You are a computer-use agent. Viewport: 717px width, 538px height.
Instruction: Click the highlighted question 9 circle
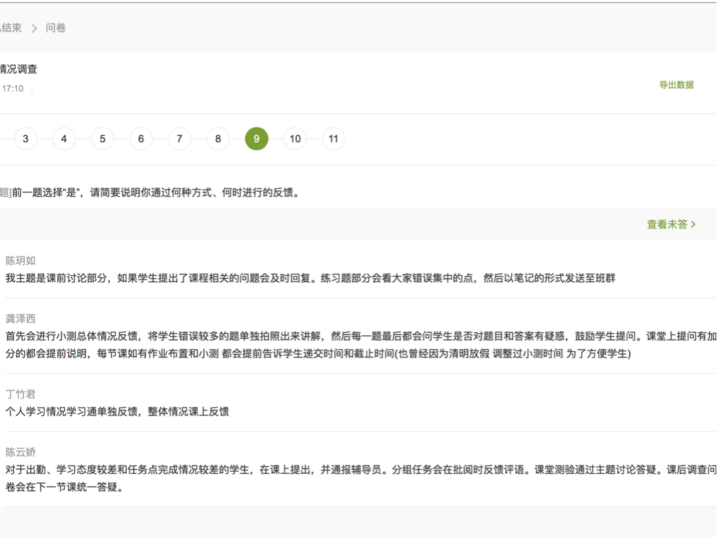tap(256, 139)
